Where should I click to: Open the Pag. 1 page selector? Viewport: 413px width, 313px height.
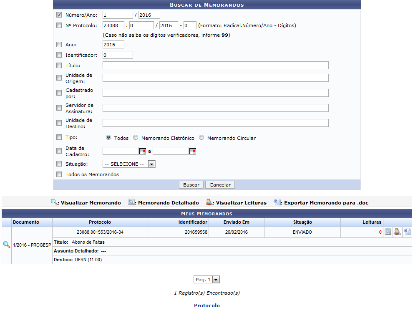click(206, 280)
